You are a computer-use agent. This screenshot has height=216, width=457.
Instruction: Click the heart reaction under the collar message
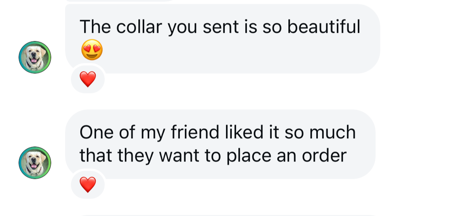(x=88, y=80)
